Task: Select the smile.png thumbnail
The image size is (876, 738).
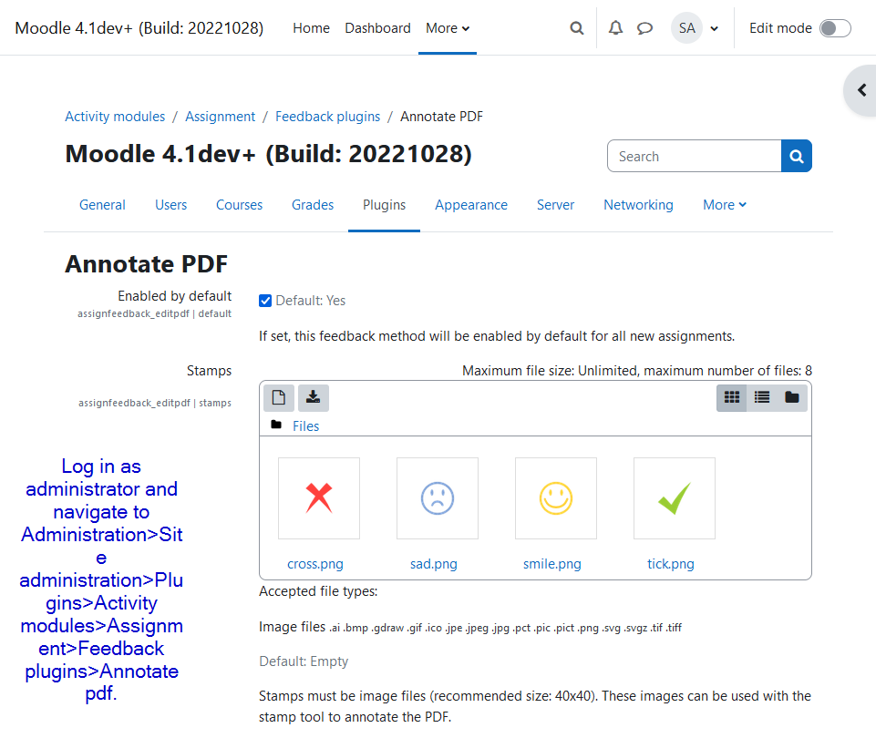Action: [556, 498]
